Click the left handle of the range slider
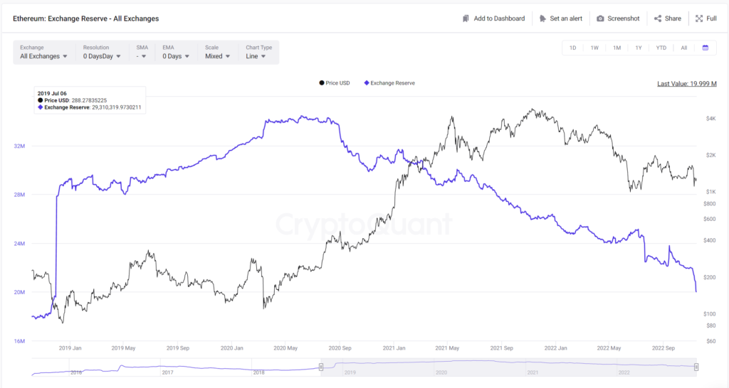Screen dimensions: 729x388 coord(321,367)
